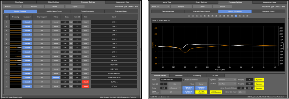Mute channel 12 LYON-W 12
289x99 pixels.
(86, 69)
